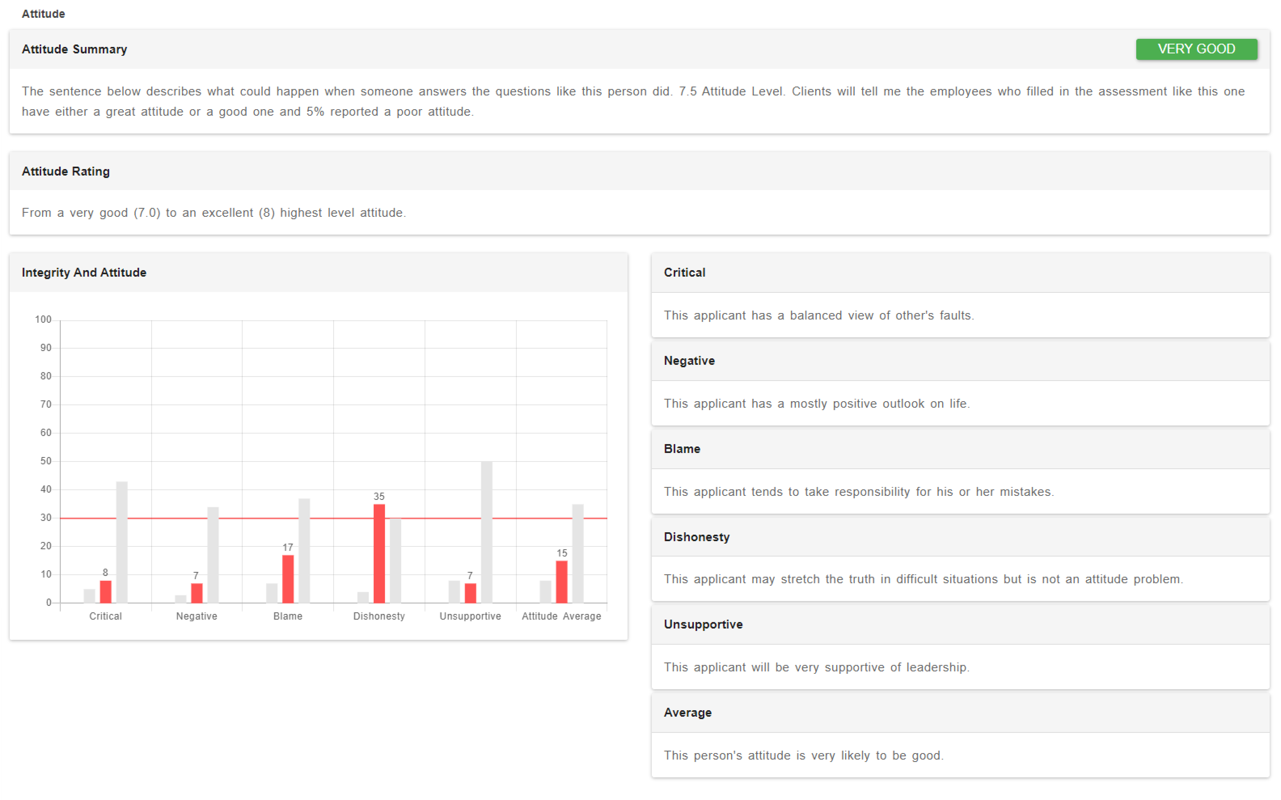1281x800 pixels.
Task: Click the VERY GOOD green badge
Action: pos(1196,49)
